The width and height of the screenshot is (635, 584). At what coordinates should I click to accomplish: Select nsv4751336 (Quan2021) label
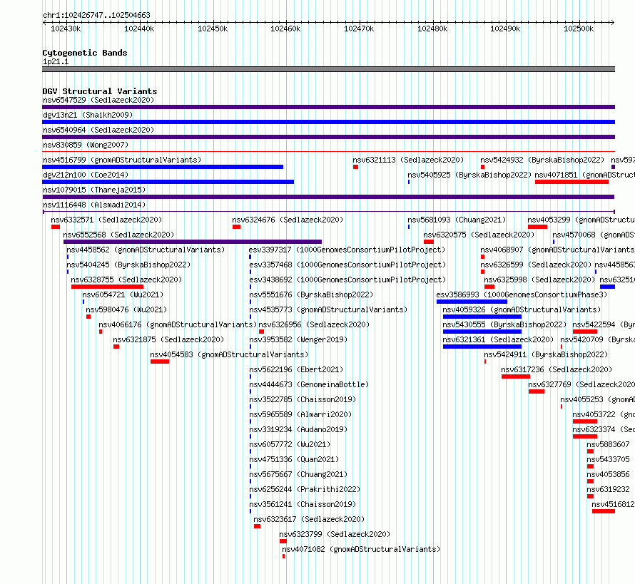294,459
